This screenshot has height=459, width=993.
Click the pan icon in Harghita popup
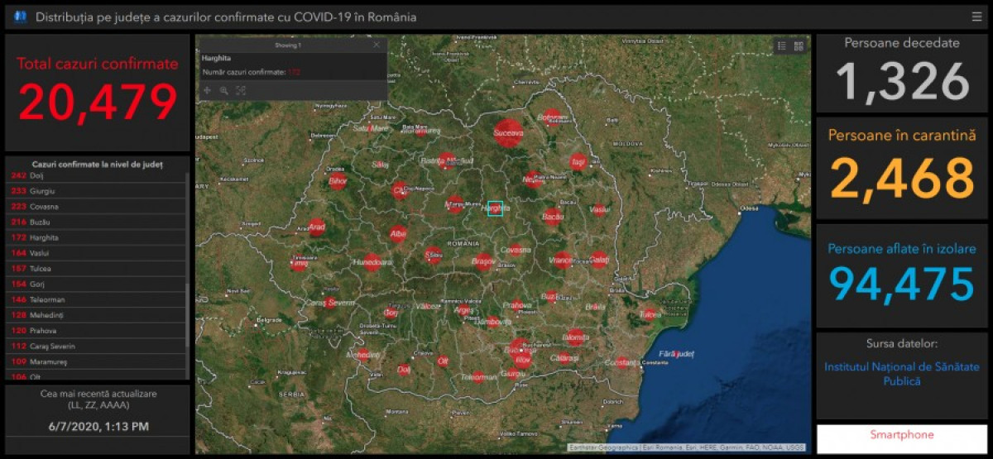[x=207, y=90]
